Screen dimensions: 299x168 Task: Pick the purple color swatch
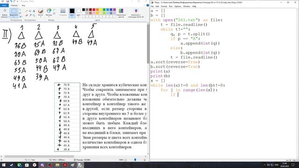[x=114, y=9]
